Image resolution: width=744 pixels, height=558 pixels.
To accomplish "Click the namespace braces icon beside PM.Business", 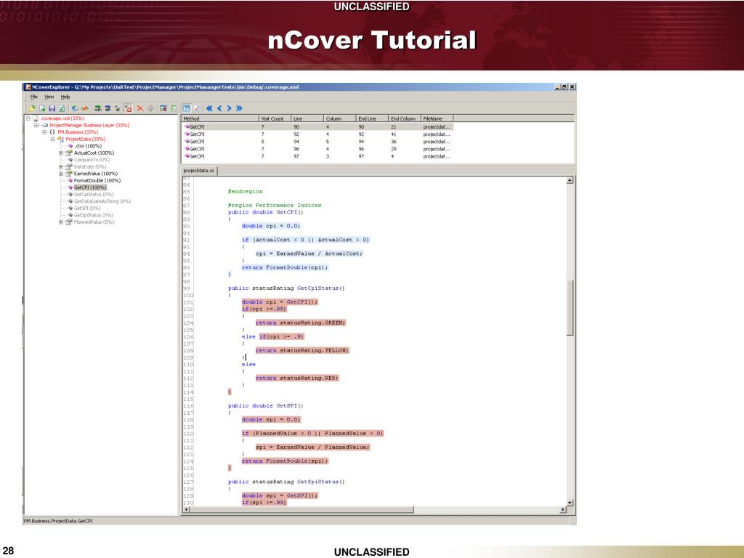I will coord(52,132).
